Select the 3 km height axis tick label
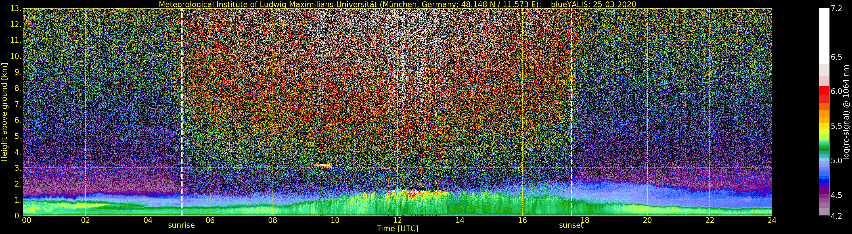The height and width of the screenshot is (234, 852). click(18, 168)
